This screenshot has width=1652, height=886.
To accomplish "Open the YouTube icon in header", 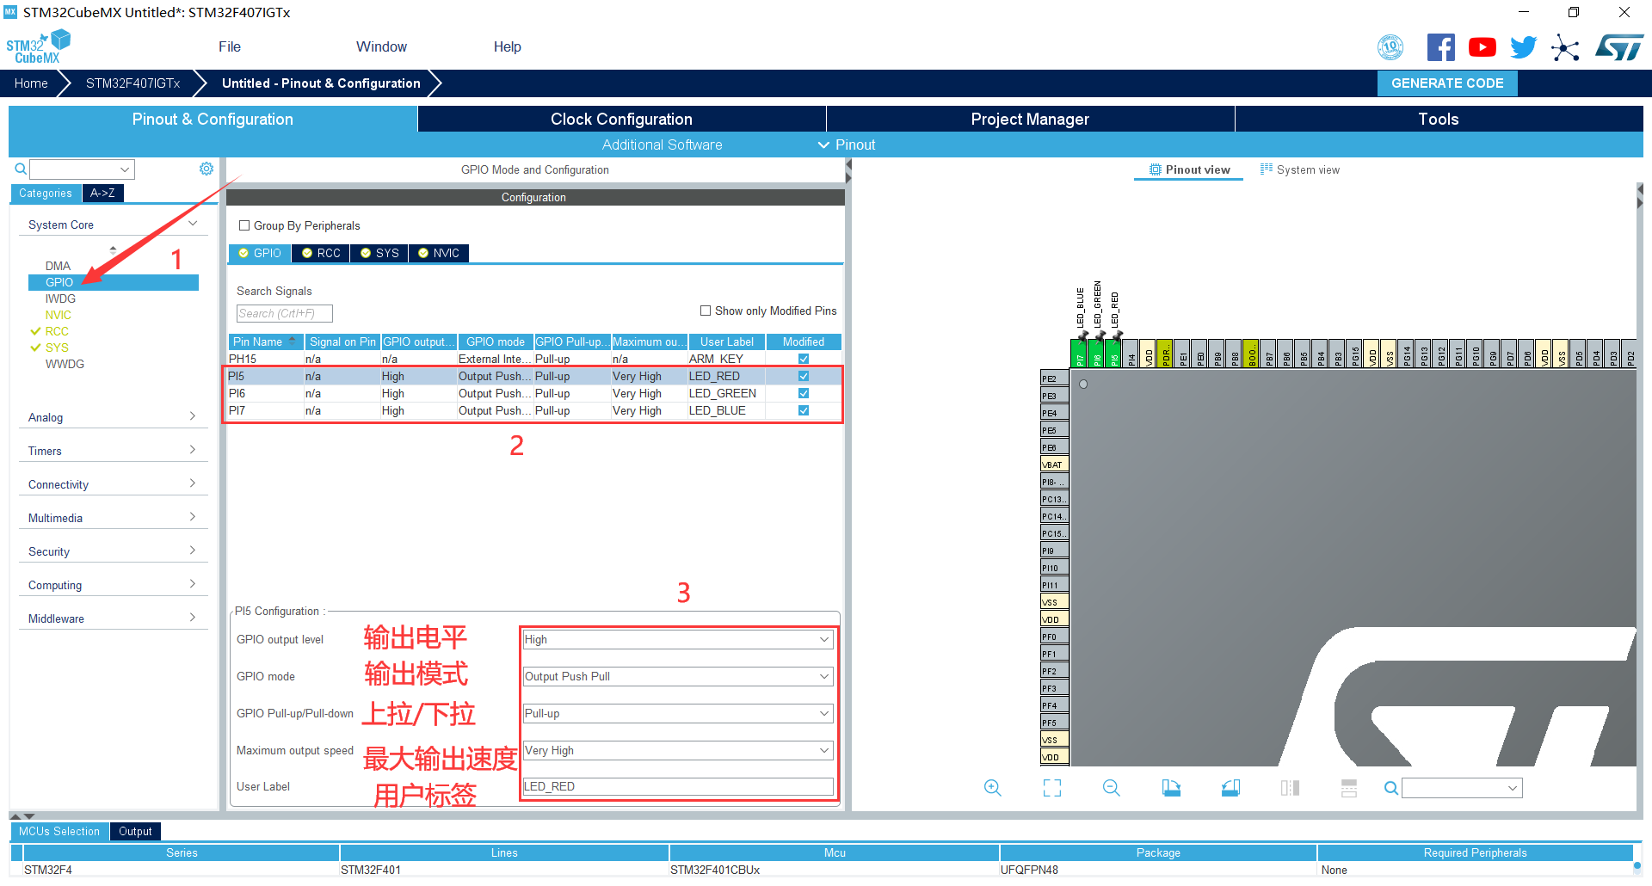I will pos(1482,47).
